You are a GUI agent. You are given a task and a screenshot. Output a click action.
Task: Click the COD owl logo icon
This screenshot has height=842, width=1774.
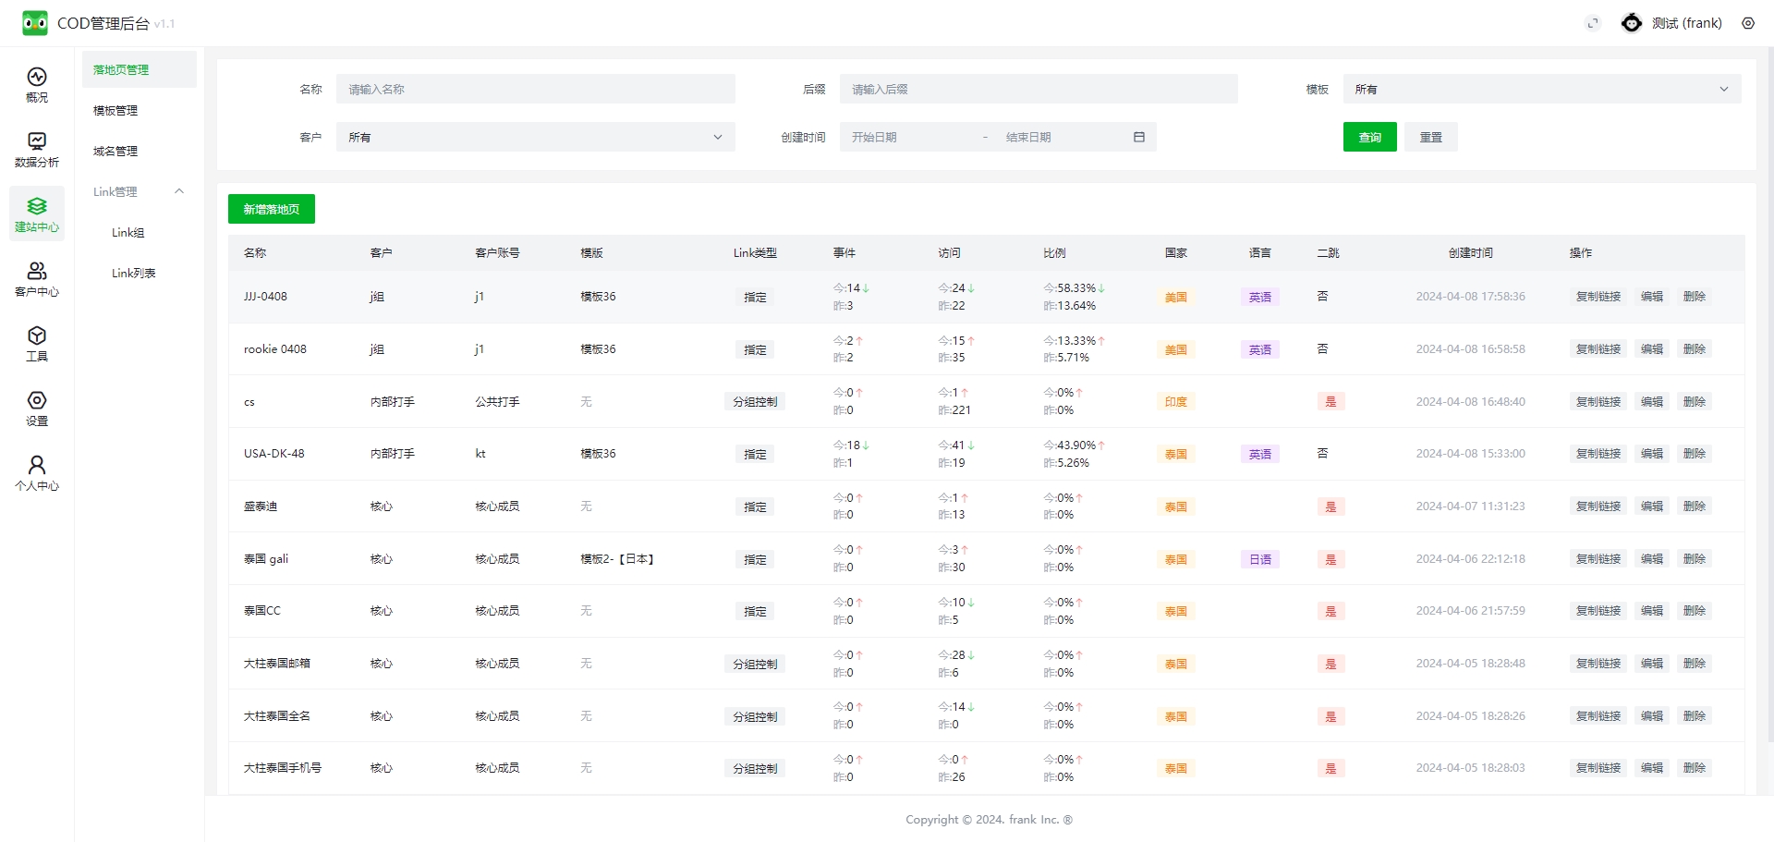pyautogui.click(x=35, y=23)
